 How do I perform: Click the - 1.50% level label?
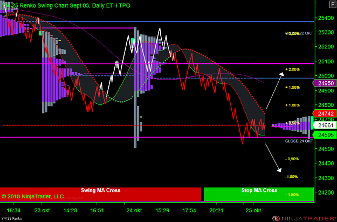(x=292, y=195)
